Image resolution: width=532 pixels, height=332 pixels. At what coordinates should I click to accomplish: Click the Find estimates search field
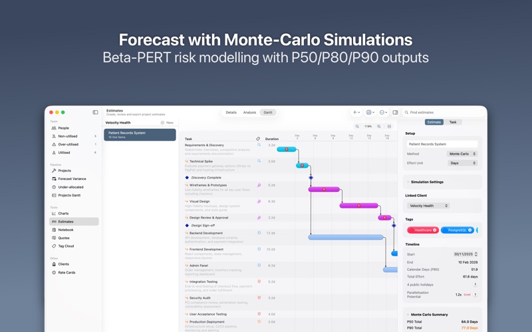tap(444, 112)
